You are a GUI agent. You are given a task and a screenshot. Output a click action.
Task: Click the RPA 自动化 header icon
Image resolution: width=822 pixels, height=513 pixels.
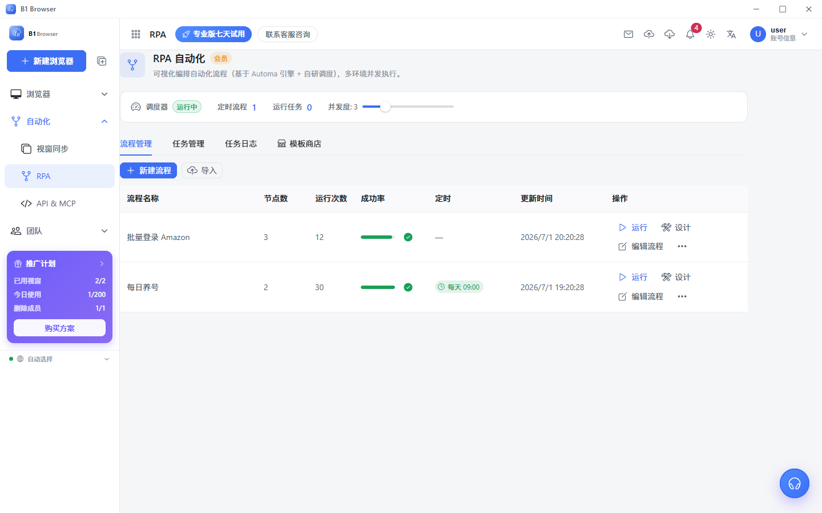(x=132, y=65)
